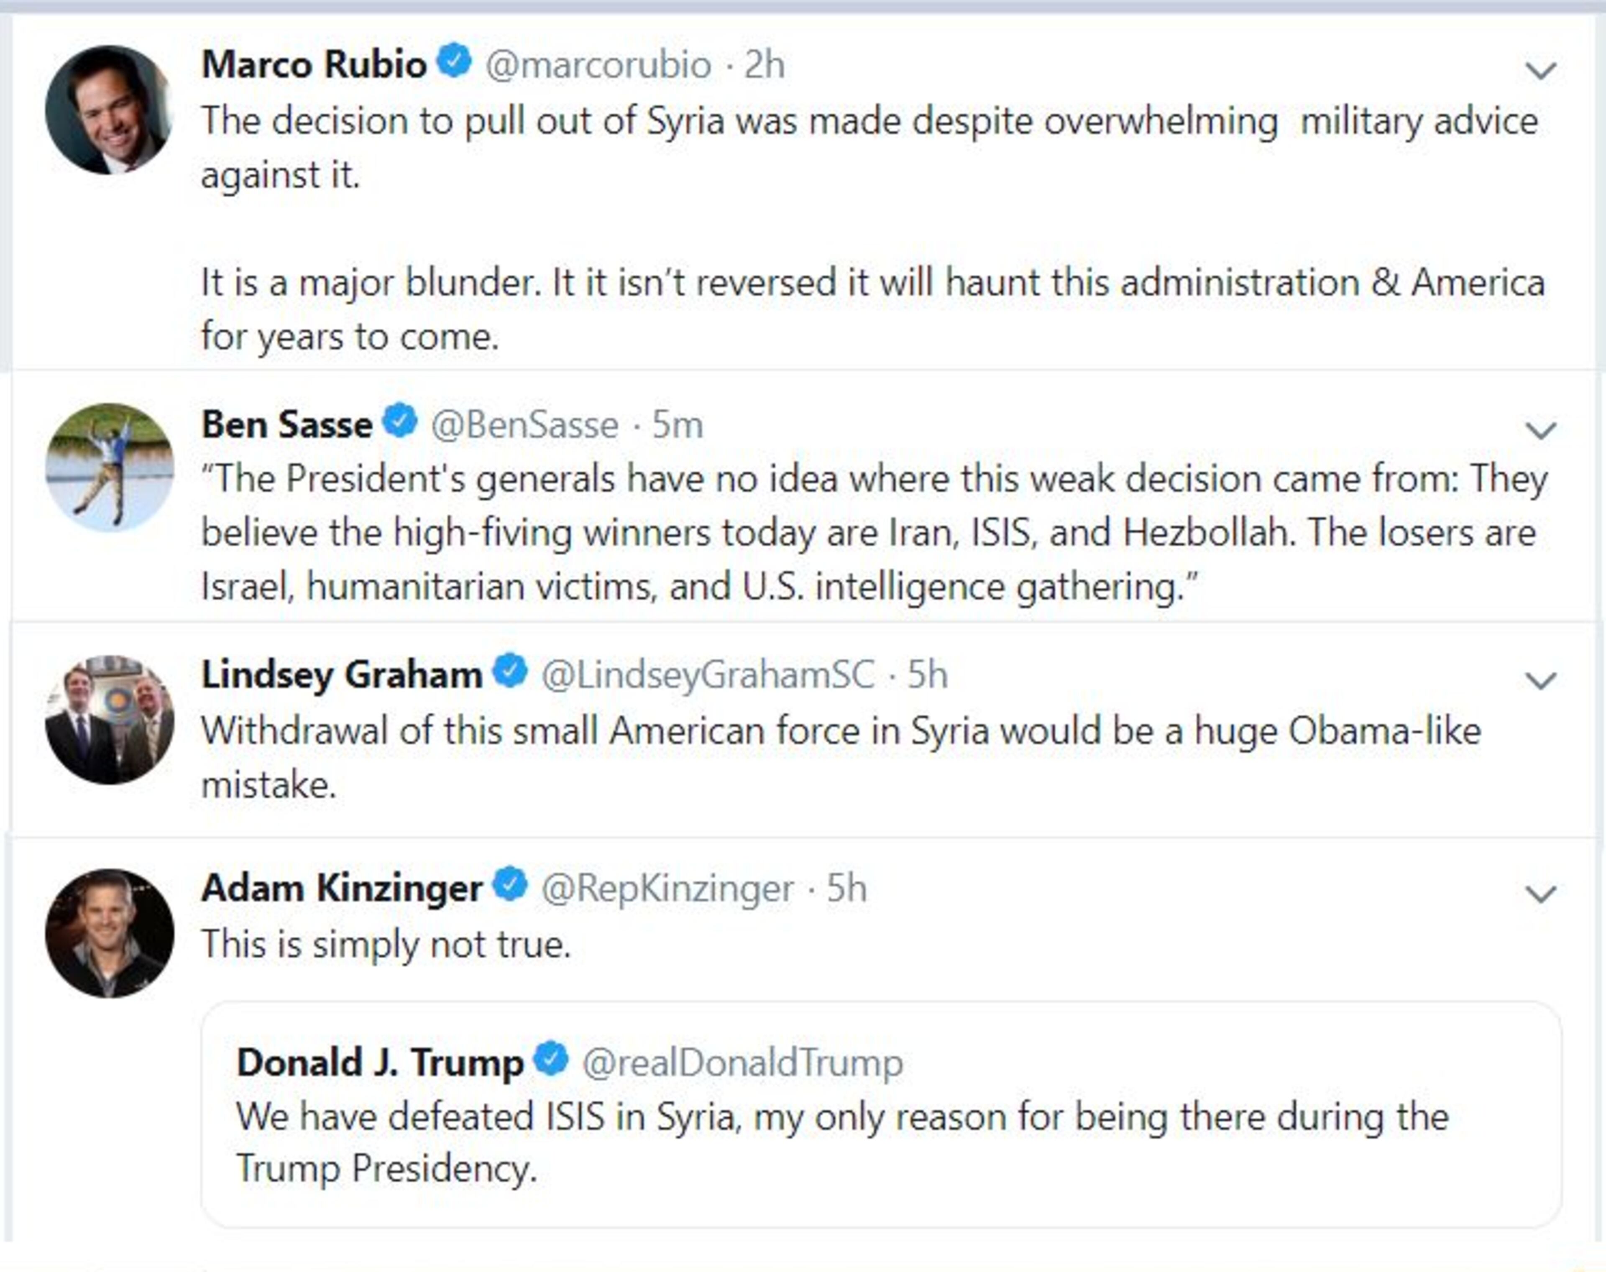Open the Adam Kinzinger display name
This screenshot has width=1606, height=1272.
pos(342,889)
